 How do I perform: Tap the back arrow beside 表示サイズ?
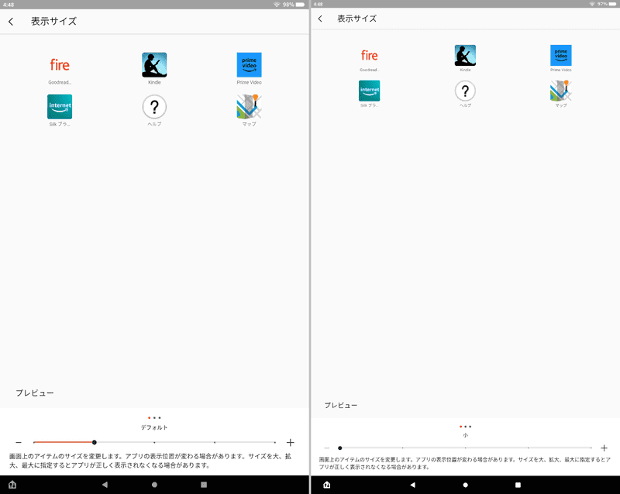[x=12, y=22]
